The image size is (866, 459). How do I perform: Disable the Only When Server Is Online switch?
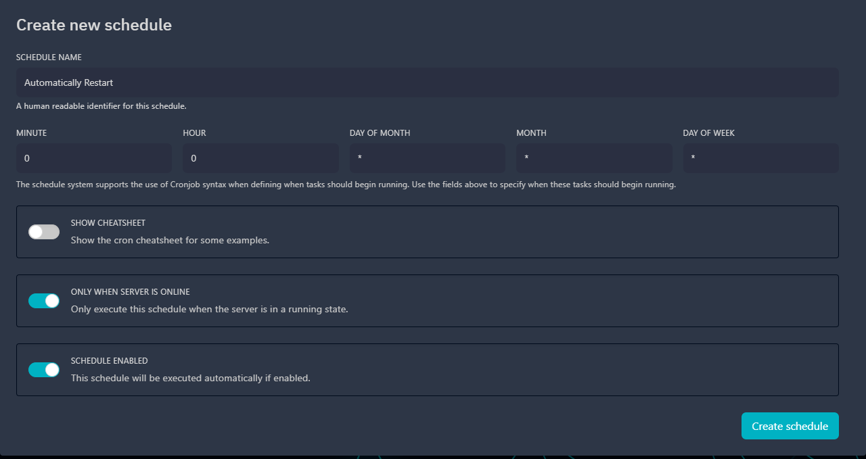pos(44,301)
